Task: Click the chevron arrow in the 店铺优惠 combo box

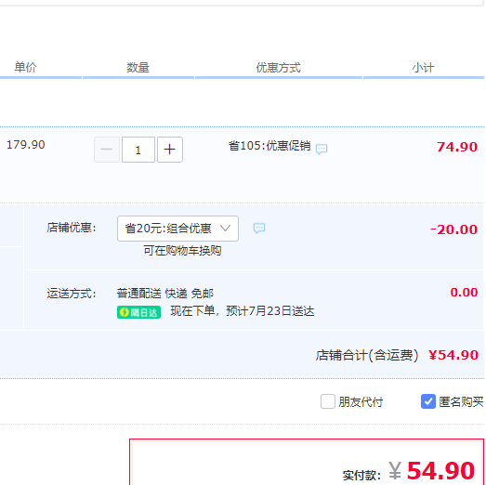Action: 225,229
